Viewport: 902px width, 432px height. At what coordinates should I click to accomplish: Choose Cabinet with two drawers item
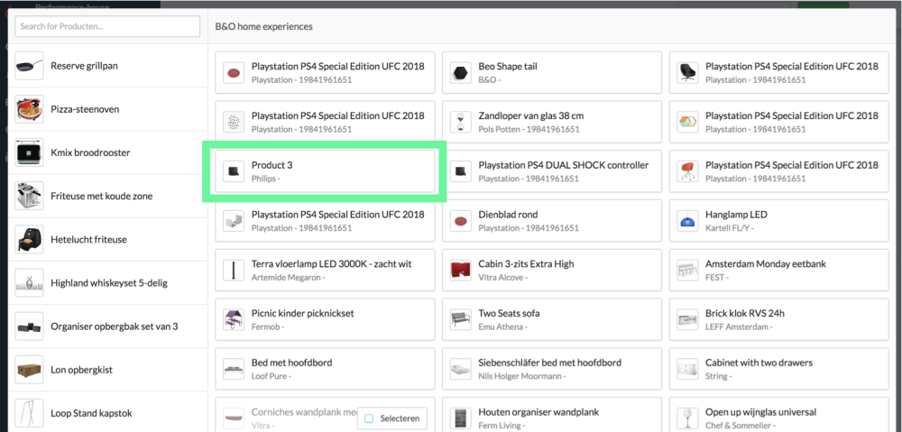pos(779,369)
